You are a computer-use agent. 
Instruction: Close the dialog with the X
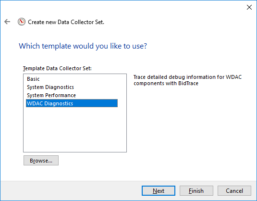249,7
